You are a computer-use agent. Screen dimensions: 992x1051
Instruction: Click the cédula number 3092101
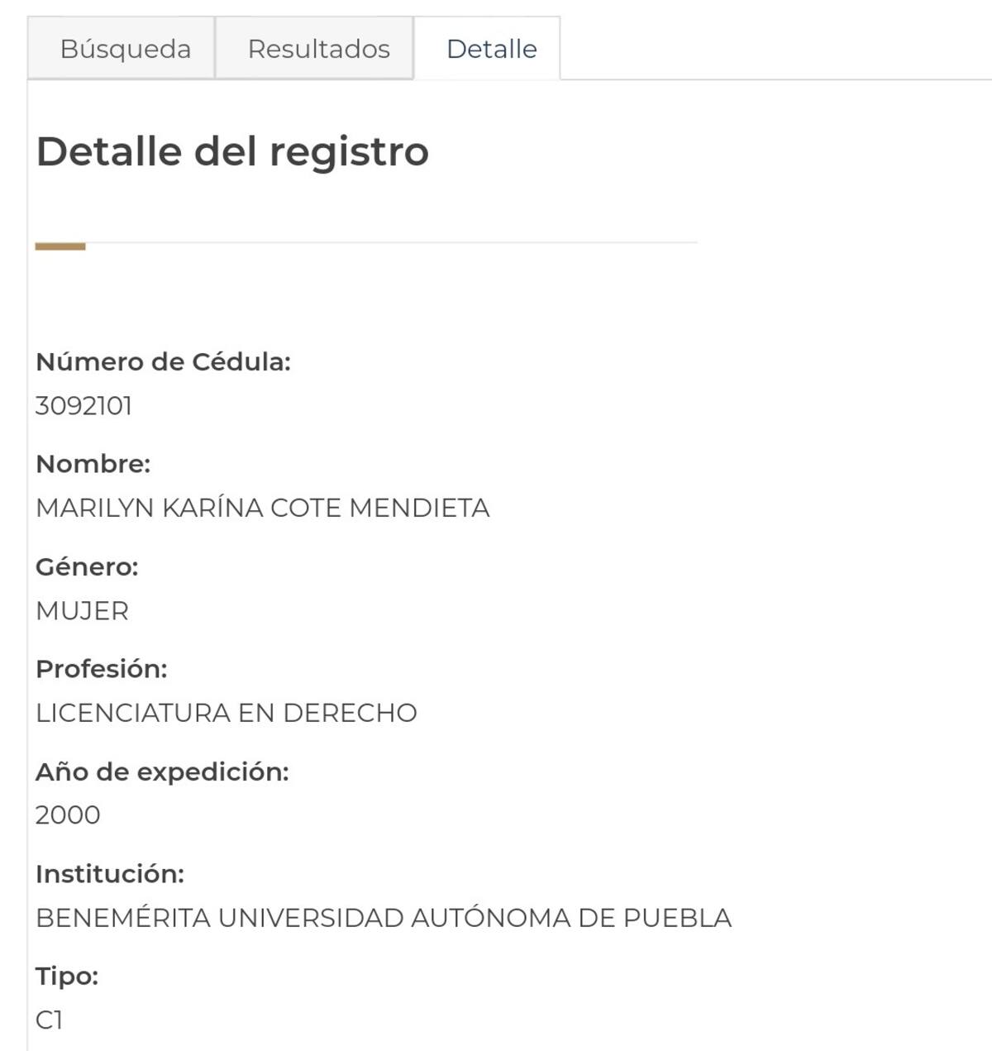(x=83, y=406)
